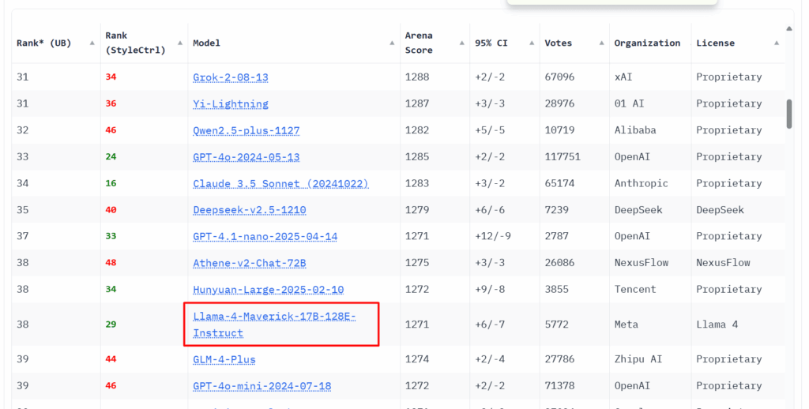
Task: Select the +5/-5 confidence interval cell
Action: [490, 130]
